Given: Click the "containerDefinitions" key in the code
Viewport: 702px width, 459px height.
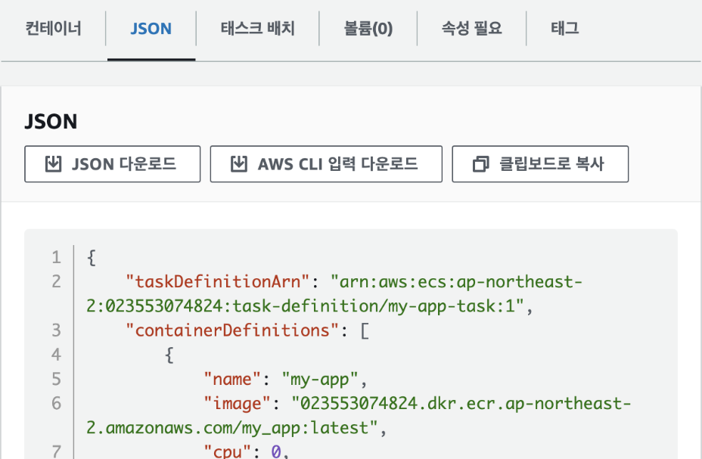Looking at the screenshot, I should click(x=232, y=330).
